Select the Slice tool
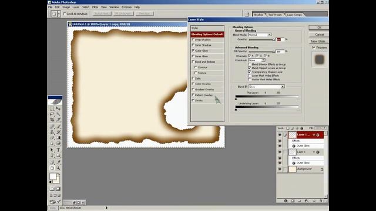The height and width of the screenshot is (211, 376). (x=58, y=120)
